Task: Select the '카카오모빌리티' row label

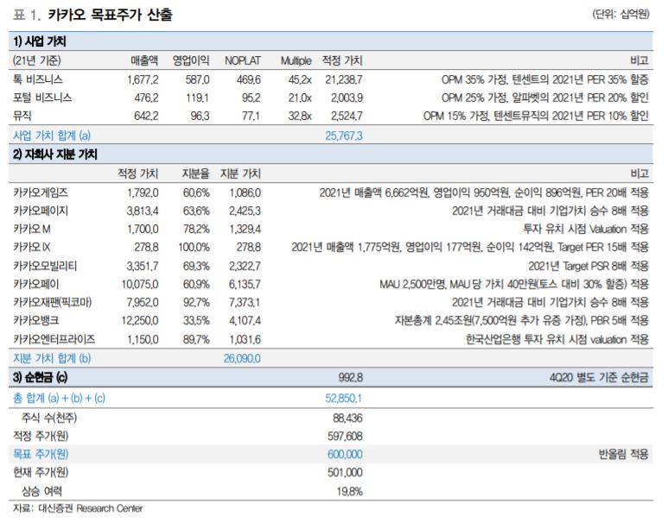Action: [45, 267]
